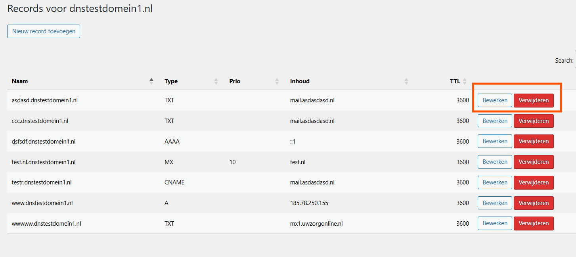
Task: Delete the www A record 185.78.250.155
Action: tap(534, 203)
